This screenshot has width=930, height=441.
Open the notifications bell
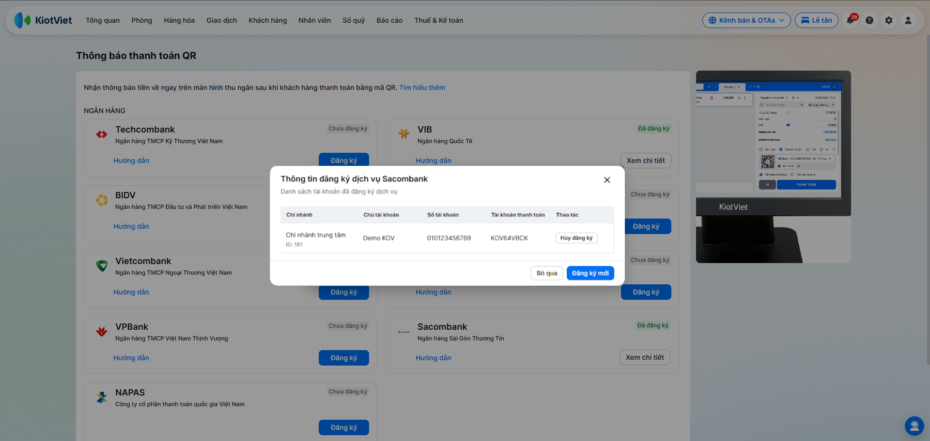click(851, 20)
